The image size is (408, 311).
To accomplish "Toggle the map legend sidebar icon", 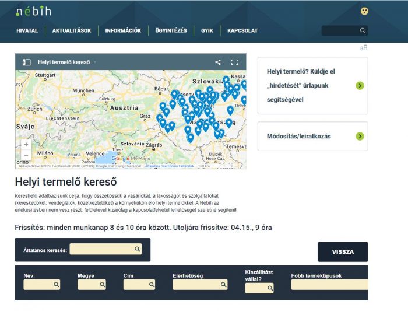I will pos(26,61).
